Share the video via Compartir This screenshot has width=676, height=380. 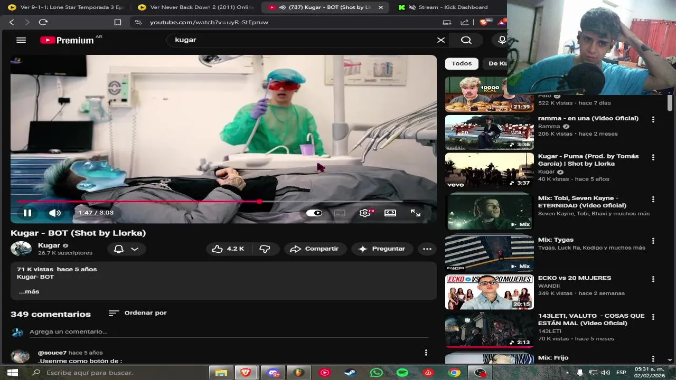click(315, 249)
